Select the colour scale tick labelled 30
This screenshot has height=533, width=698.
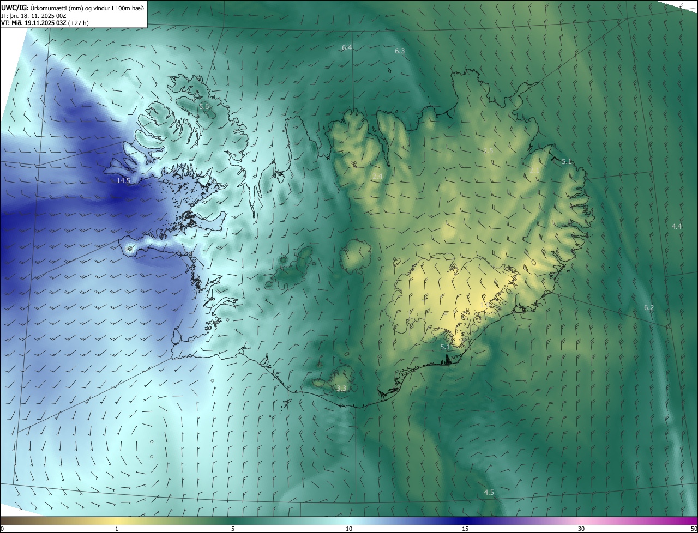pyautogui.click(x=581, y=529)
